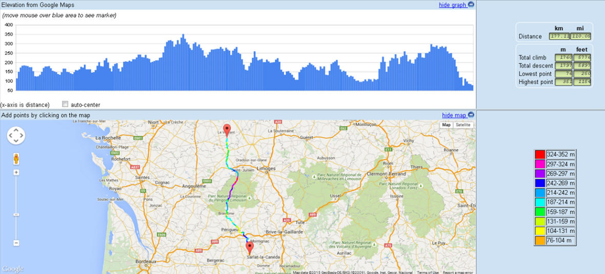
Task: Click the Distance mi value field
Action: (x=581, y=36)
